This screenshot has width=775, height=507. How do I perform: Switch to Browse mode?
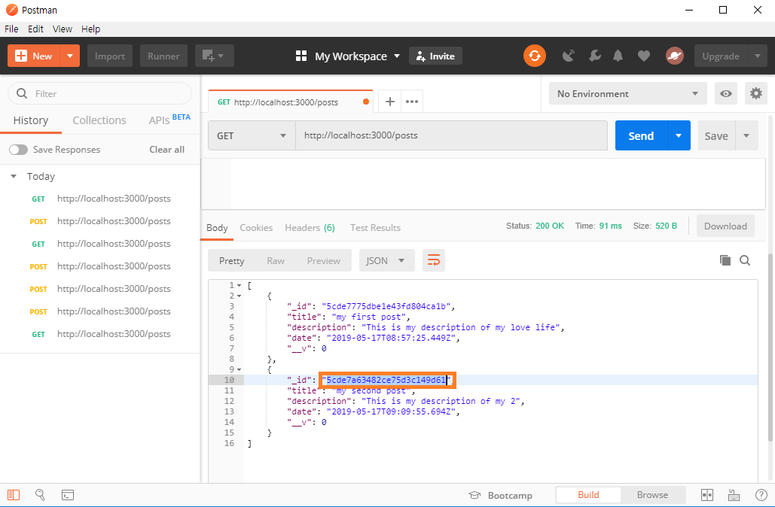point(652,495)
